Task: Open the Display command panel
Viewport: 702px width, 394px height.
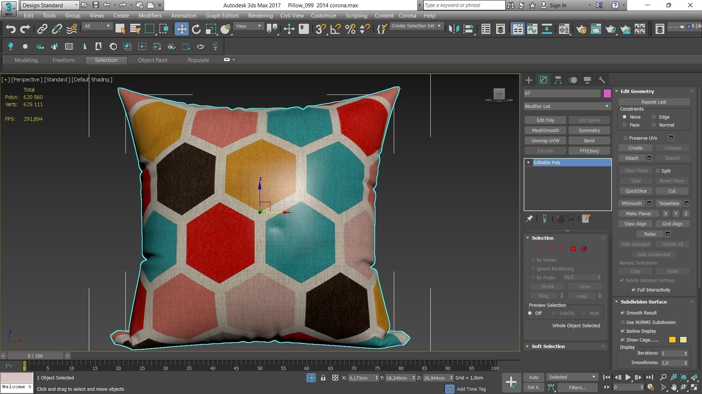Action: point(587,80)
